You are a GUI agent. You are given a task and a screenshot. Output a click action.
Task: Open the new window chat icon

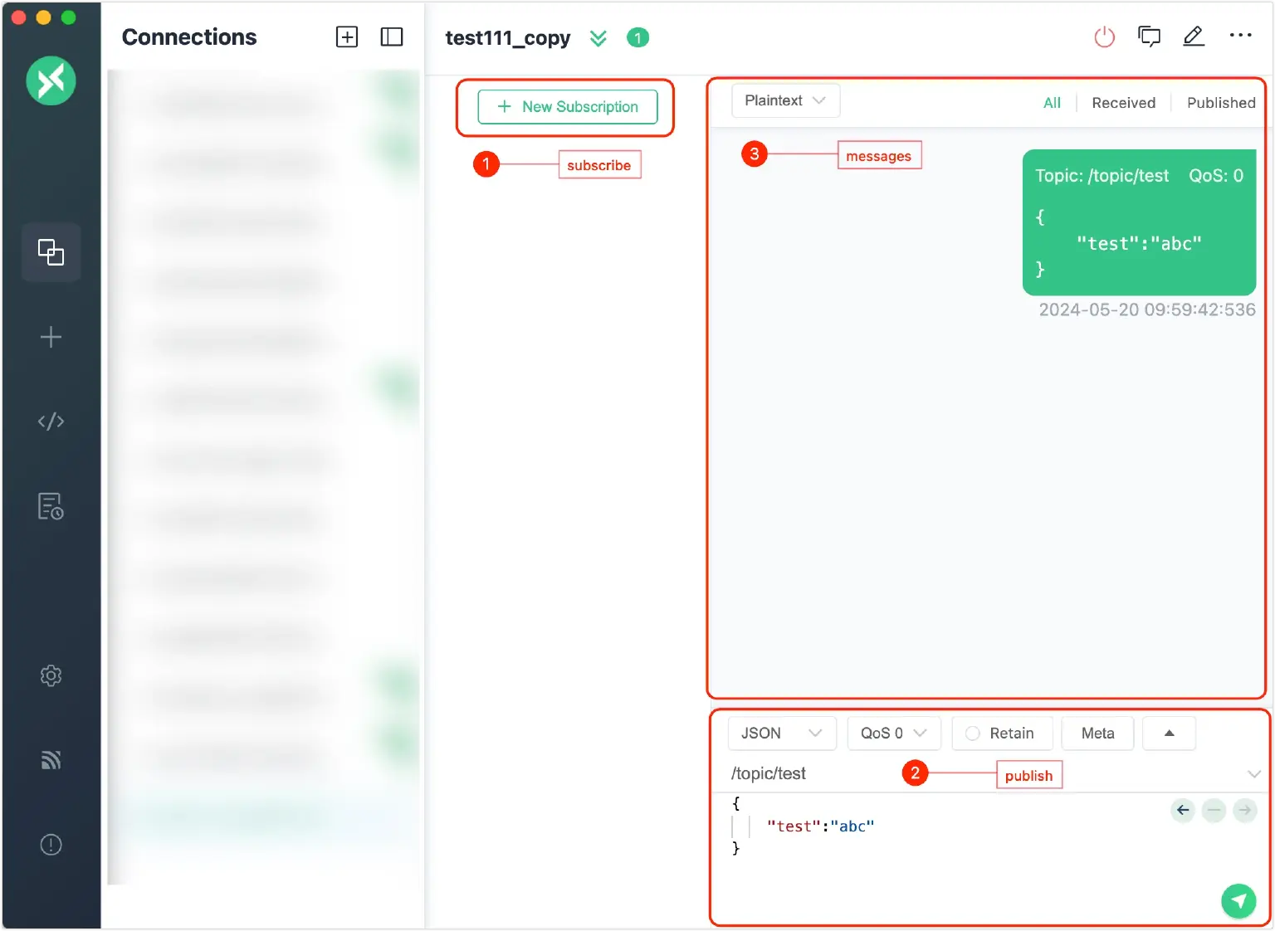(1149, 37)
